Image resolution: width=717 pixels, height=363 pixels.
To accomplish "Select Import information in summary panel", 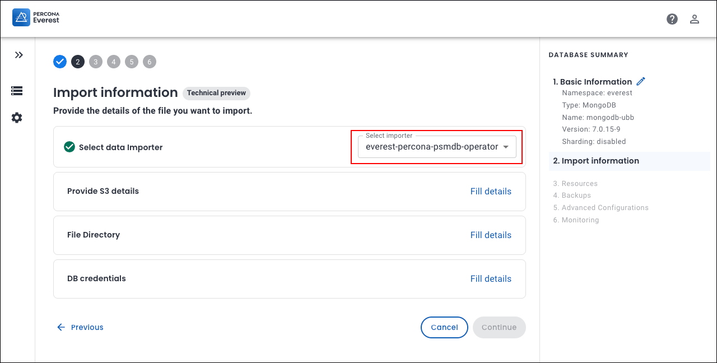I will click(x=600, y=161).
